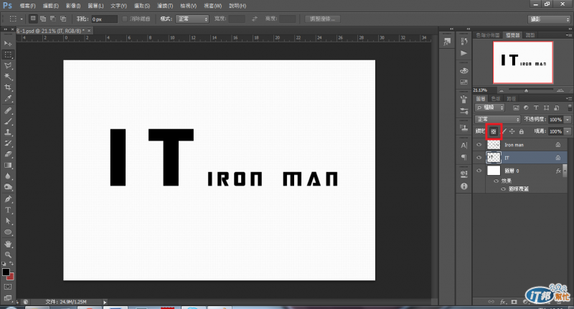
Task: Toggle the anti-alias checkbox in options bar
Action: pos(126,18)
